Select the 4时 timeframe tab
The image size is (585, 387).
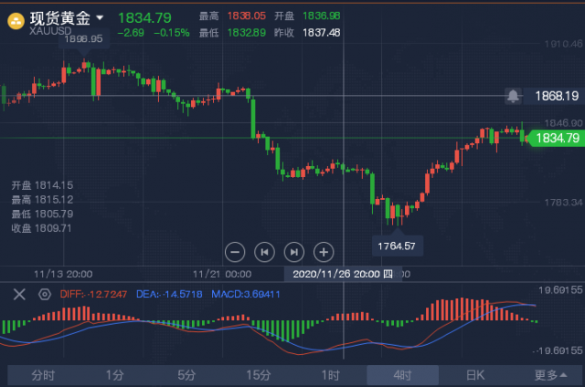tap(402, 375)
